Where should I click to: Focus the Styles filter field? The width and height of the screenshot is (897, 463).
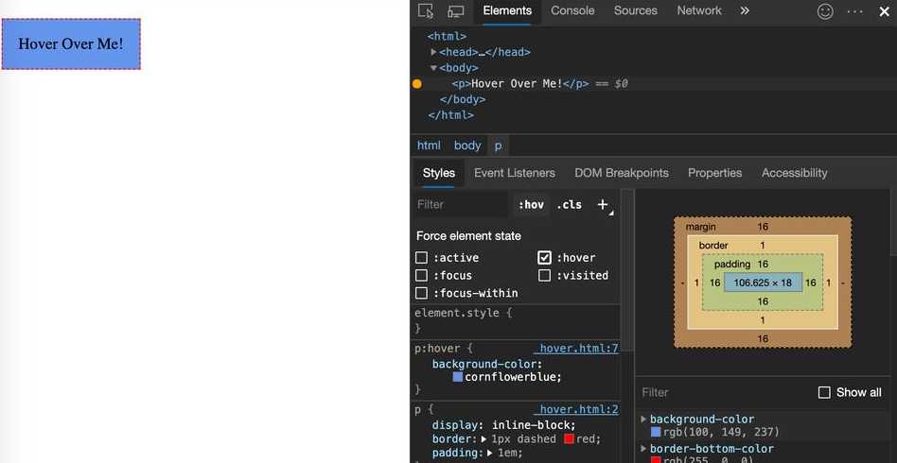pyautogui.click(x=461, y=205)
